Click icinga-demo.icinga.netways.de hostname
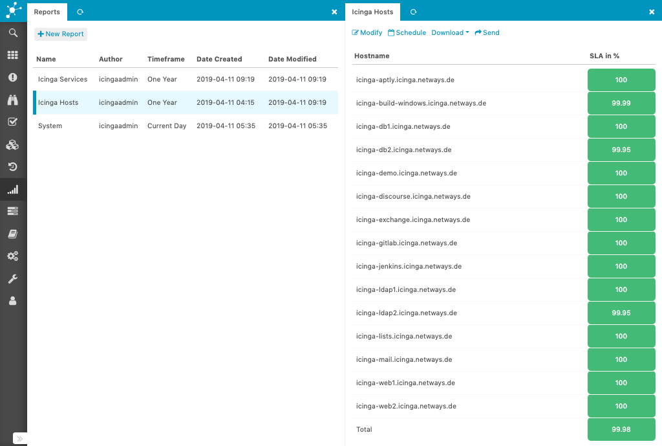Viewport: 662px width, 446px height. tap(407, 173)
